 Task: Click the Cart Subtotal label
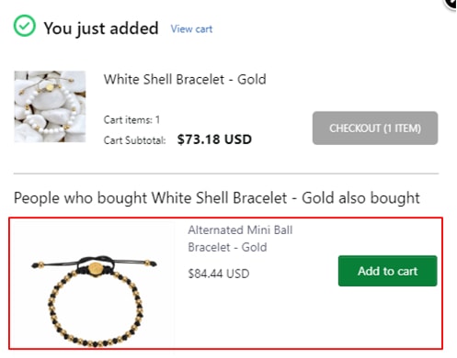(134, 140)
